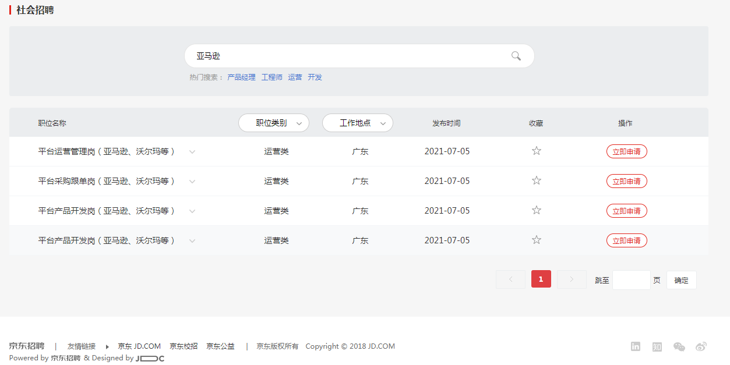
Task: Click 立即申请 on the first job
Action: click(626, 151)
